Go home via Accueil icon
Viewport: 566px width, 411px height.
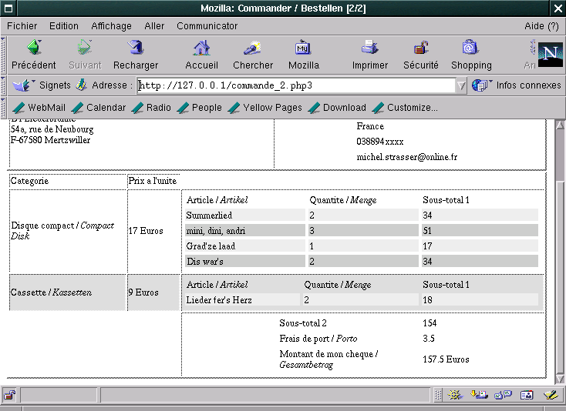click(201, 48)
